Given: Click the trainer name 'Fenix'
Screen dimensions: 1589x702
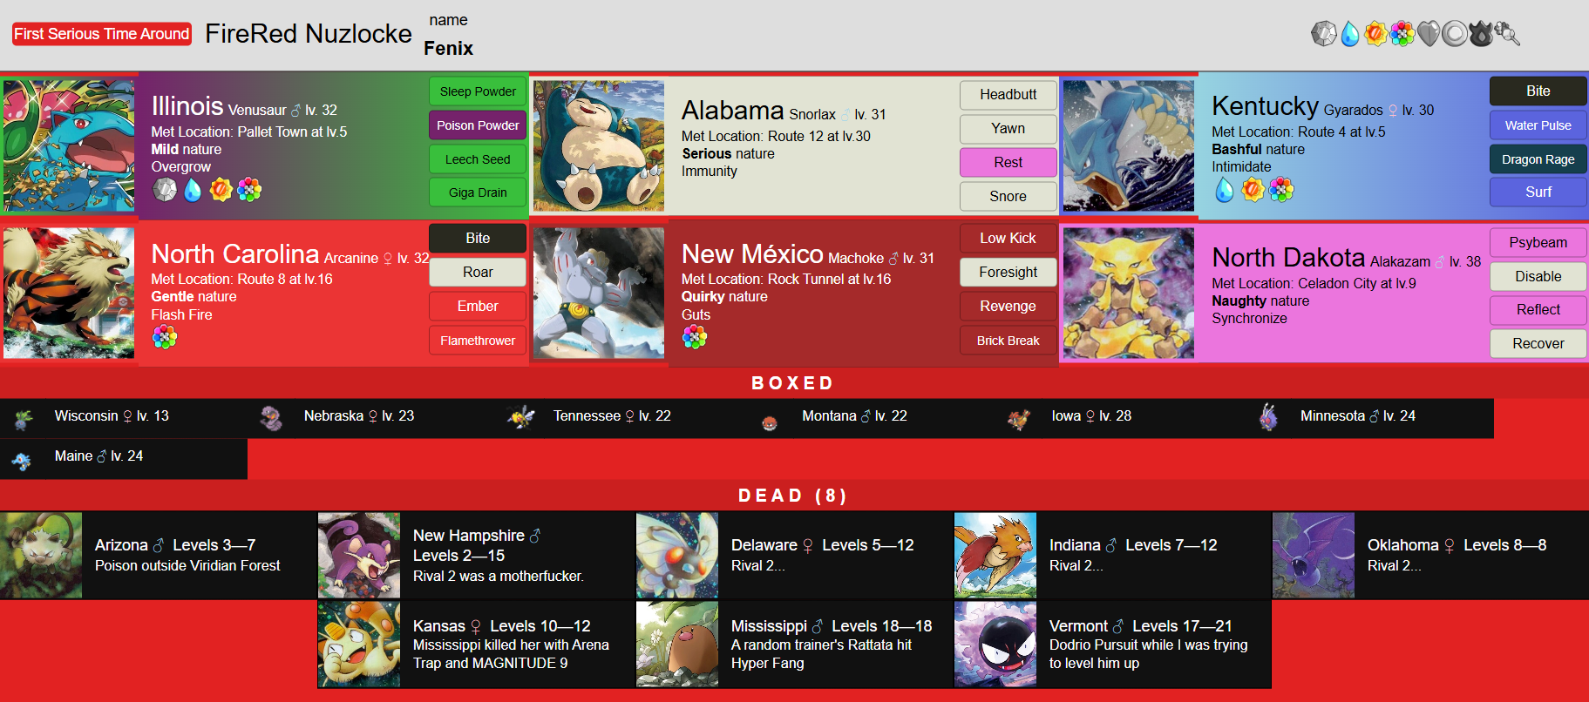Looking at the screenshot, I should tap(448, 49).
